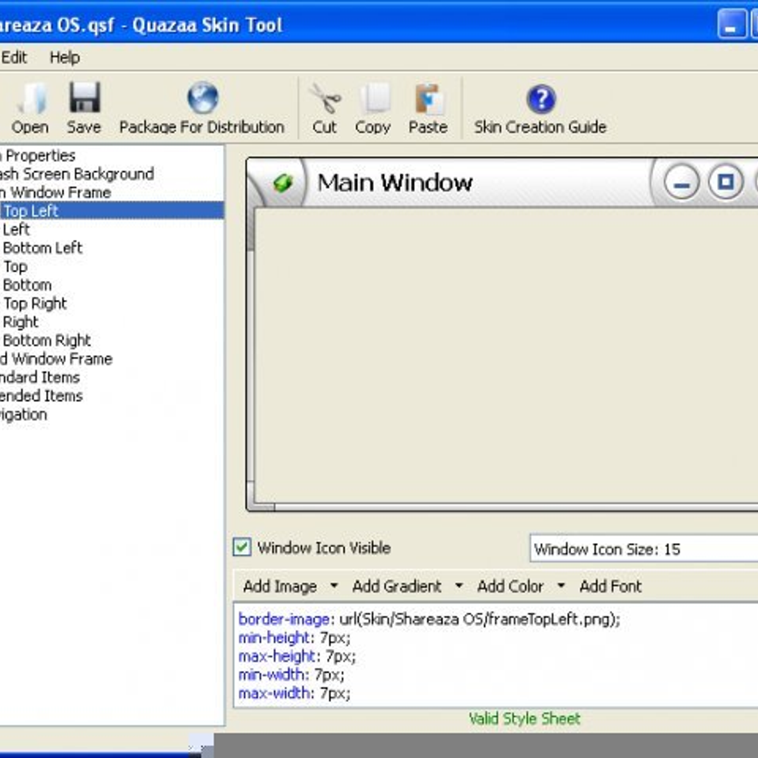The width and height of the screenshot is (758, 758).
Task: Select the Top Right tree item
Action: tap(35, 303)
